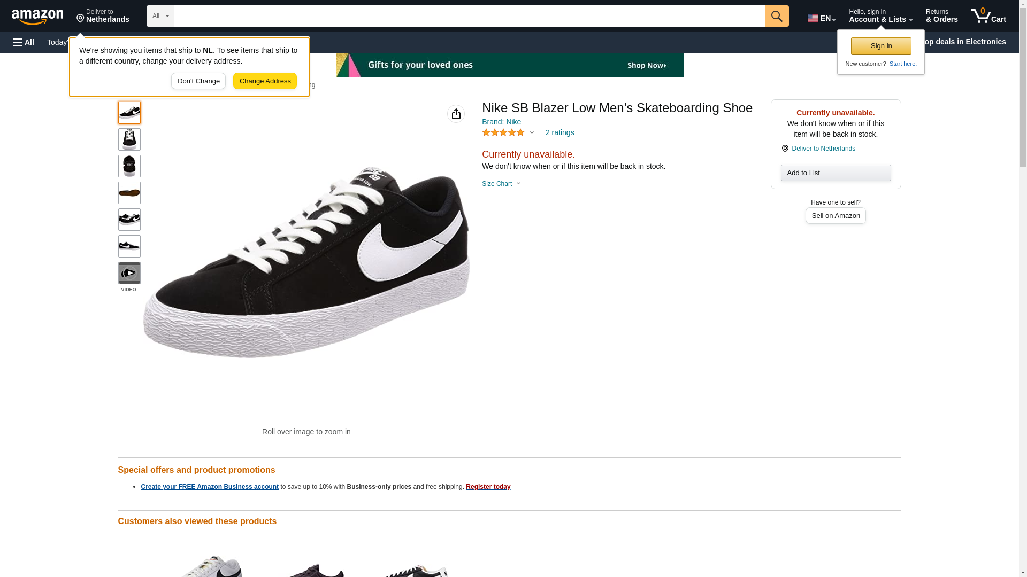This screenshot has height=577, width=1027.
Task: Click Change Address button
Action: coord(265,81)
